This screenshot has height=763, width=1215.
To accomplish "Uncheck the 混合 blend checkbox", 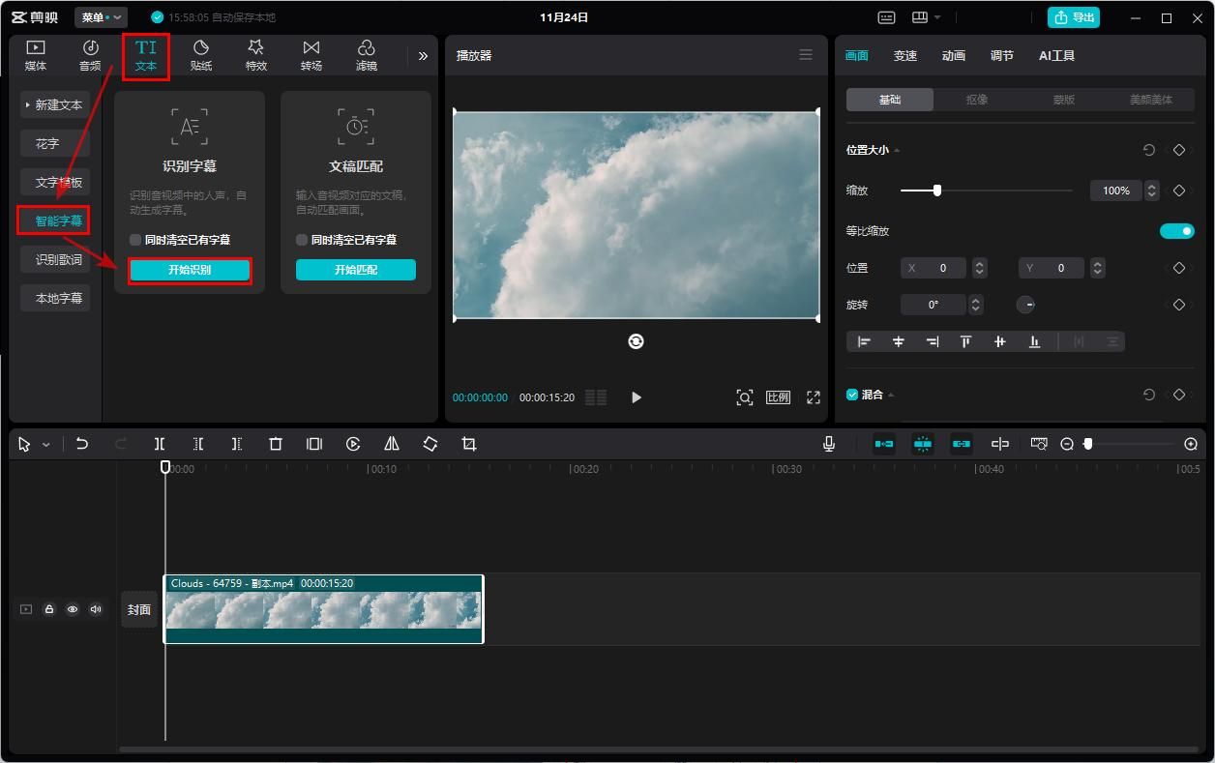I will click(852, 395).
